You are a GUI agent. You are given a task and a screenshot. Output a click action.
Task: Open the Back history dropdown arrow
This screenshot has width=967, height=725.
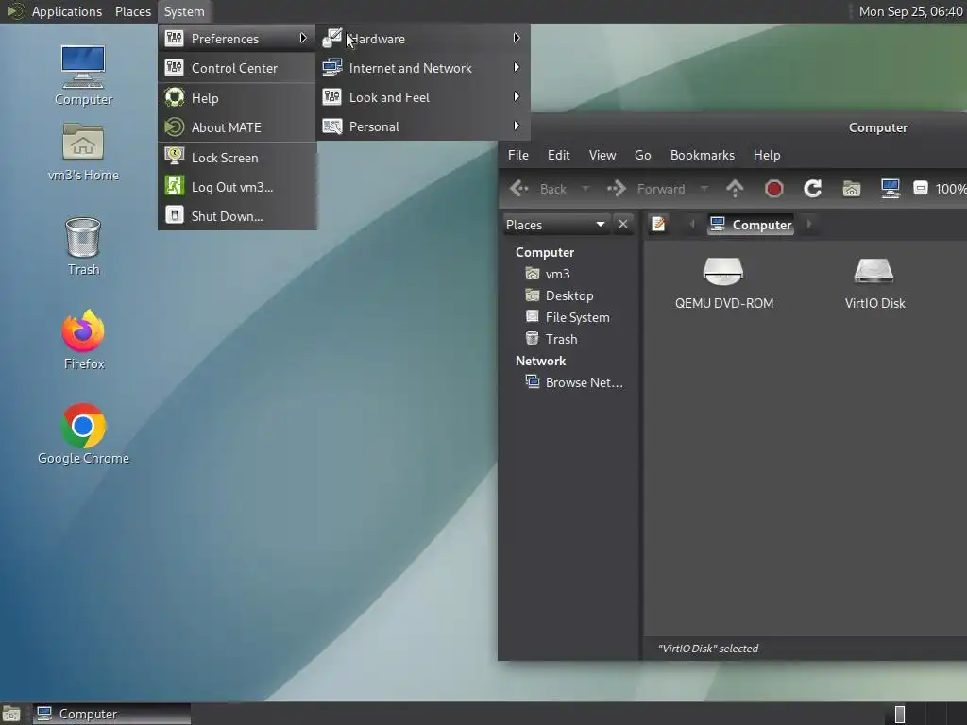point(585,189)
